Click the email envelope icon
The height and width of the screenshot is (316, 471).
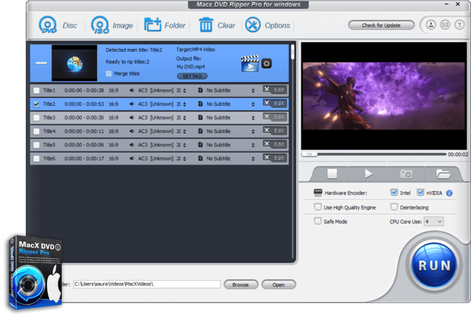click(445, 25)
